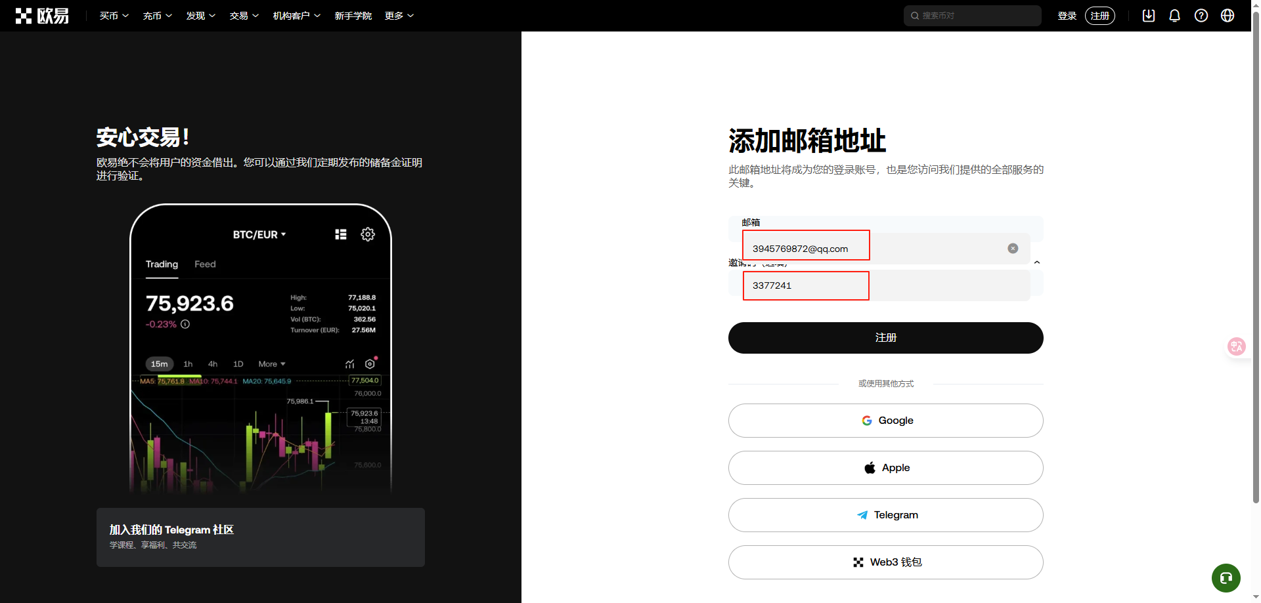Open the download app icon
The image size is (1261, 603).
tap(1149, 16)
